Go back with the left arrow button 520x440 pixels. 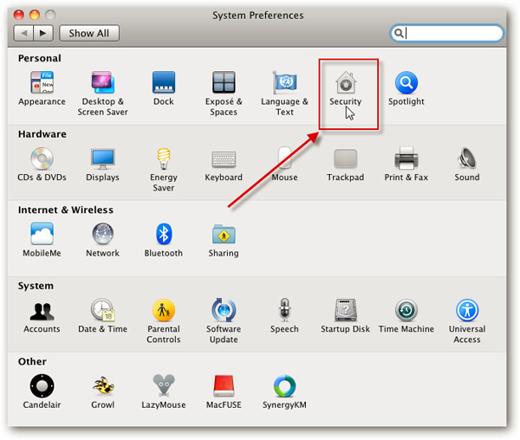(23, 33)
